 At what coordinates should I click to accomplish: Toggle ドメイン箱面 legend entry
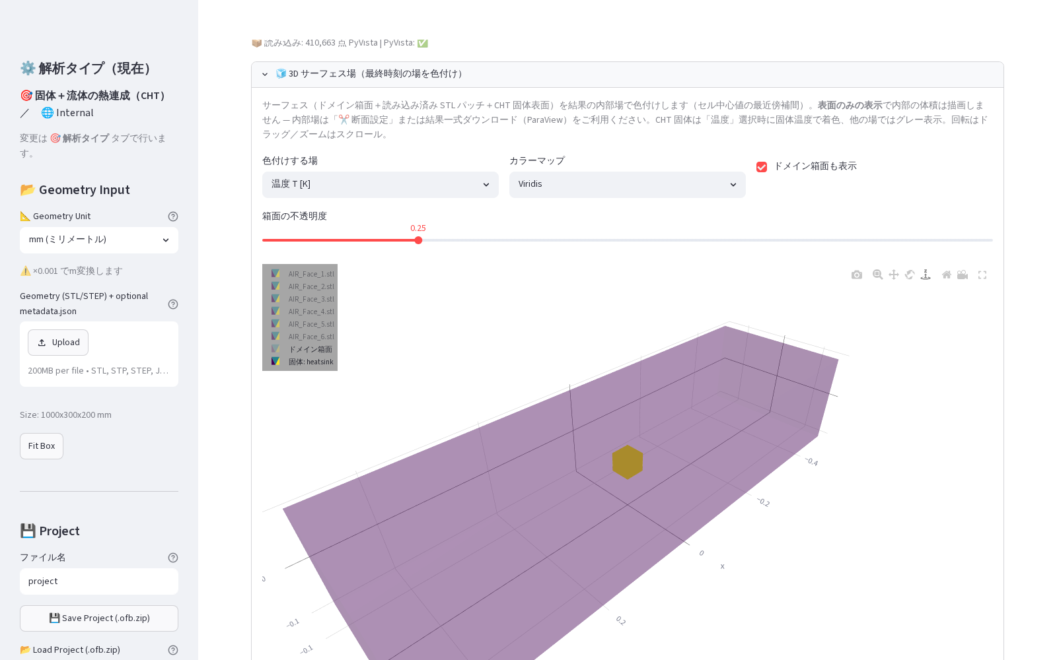(x=303, y=349)
